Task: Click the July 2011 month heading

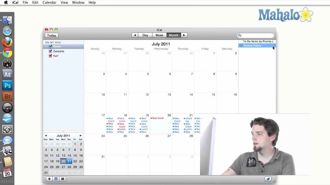Action: point(161,44)
